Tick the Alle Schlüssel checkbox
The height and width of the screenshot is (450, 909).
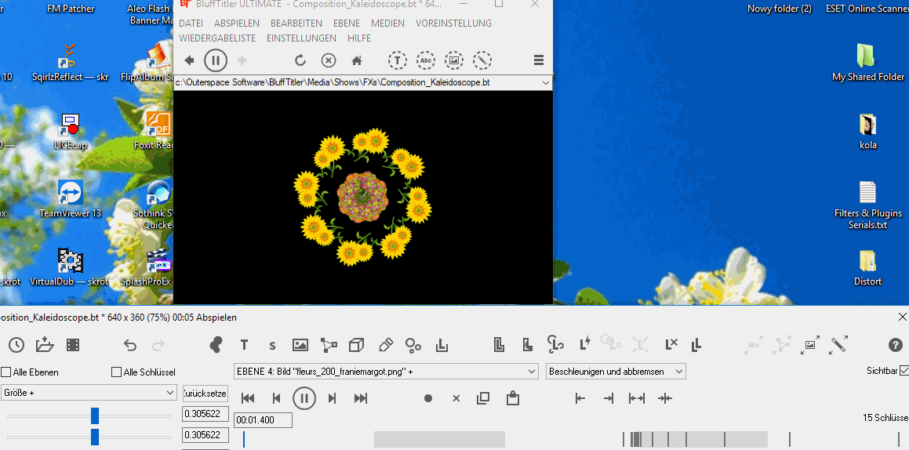tap(117, 372)
